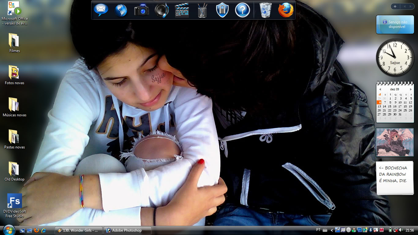
Task: Click the anime slideshow picture gadget
Action: tap(395, 142)
